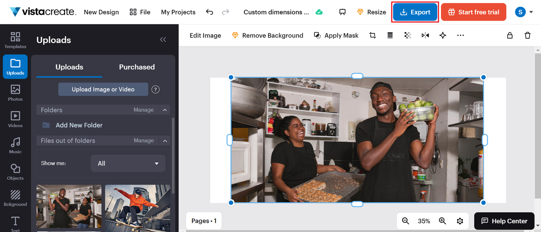The width and height of the screenshot is (541, 232).
Task: Click Upload Image or Video
Action: tap(103, 89)
